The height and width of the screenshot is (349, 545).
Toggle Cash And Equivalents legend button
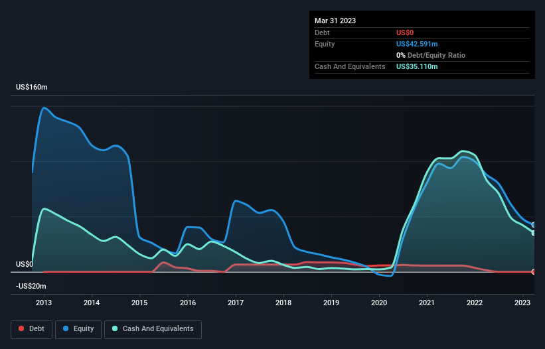(153, 329)
